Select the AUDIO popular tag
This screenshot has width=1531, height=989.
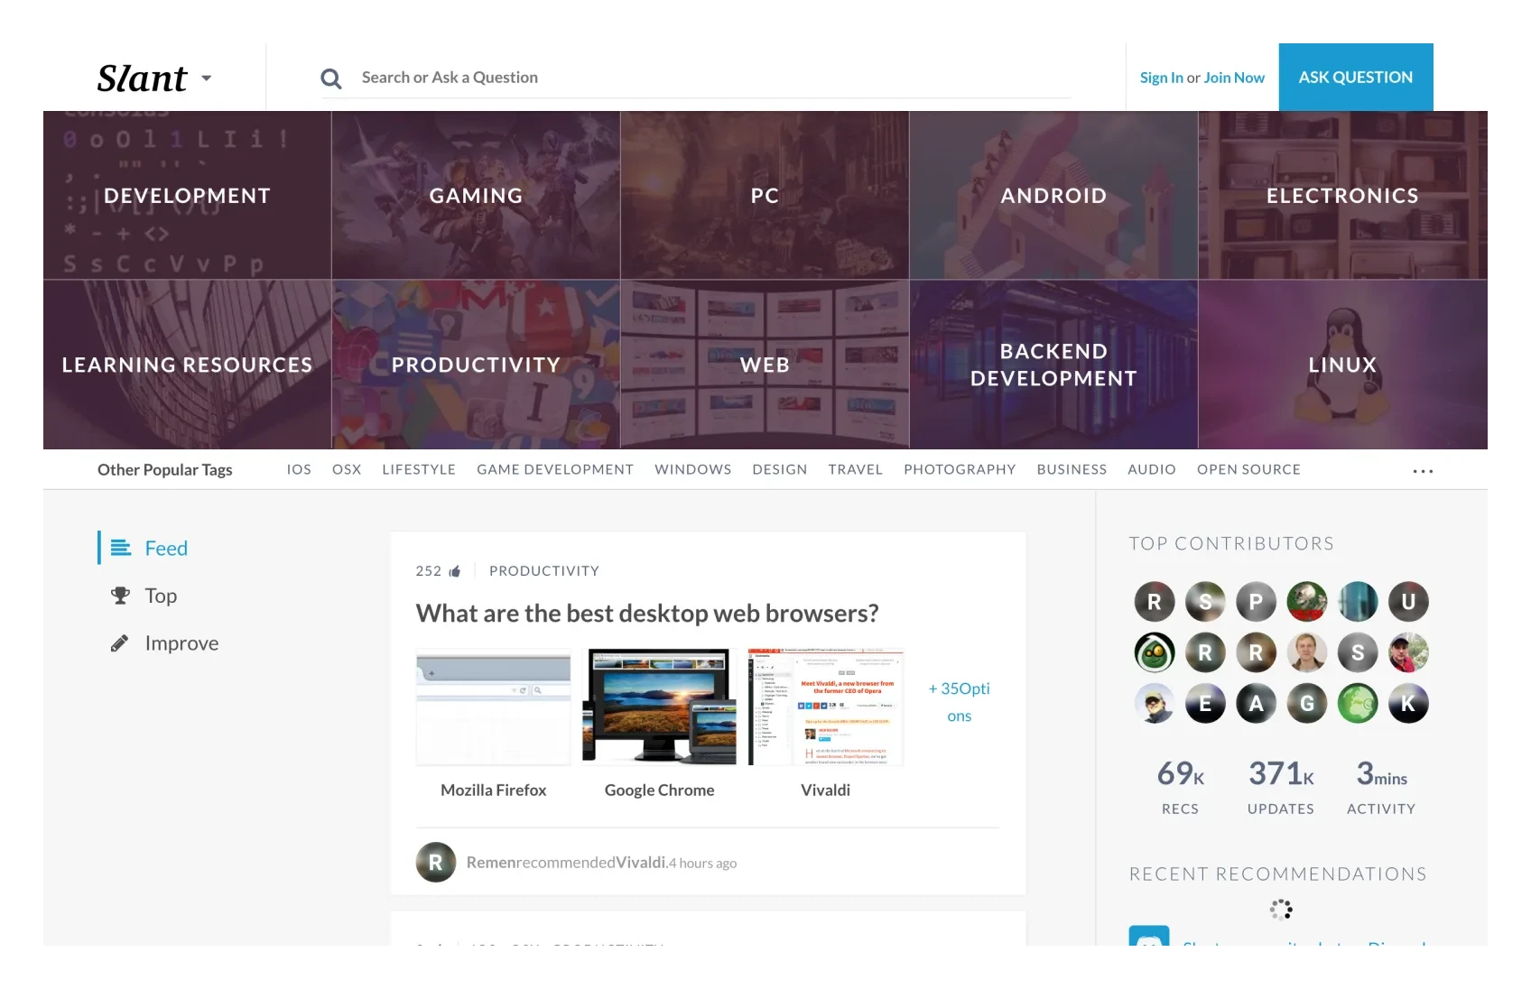click(x=1152, y=469)
